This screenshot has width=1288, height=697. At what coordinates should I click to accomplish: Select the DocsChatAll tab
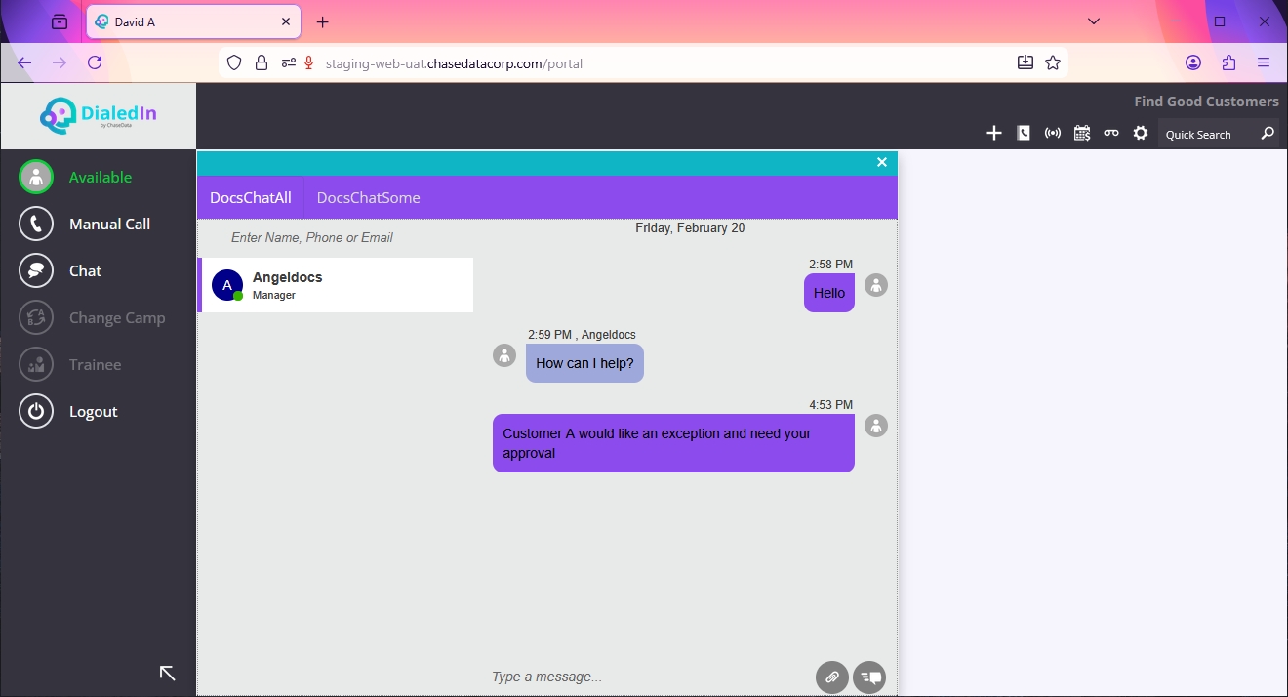[251, 198]
